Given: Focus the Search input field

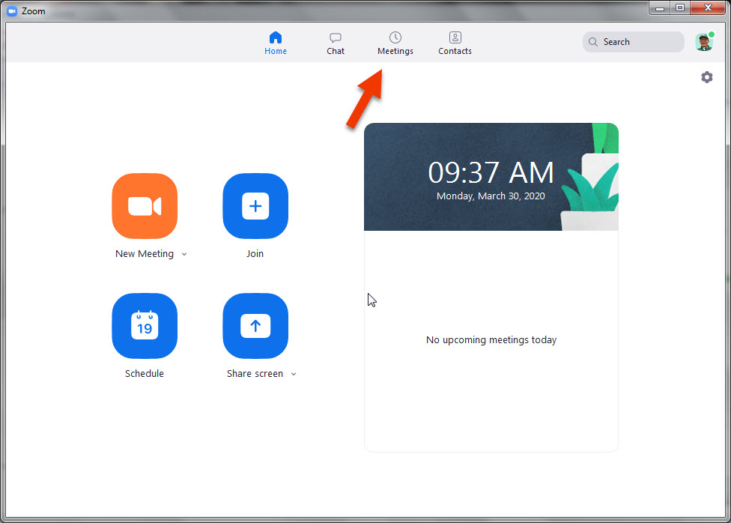Looking at the screenshot, I should tap(634, 42).
